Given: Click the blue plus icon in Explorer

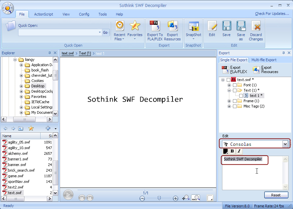Looking at the screenshot, I should point(48,128).
